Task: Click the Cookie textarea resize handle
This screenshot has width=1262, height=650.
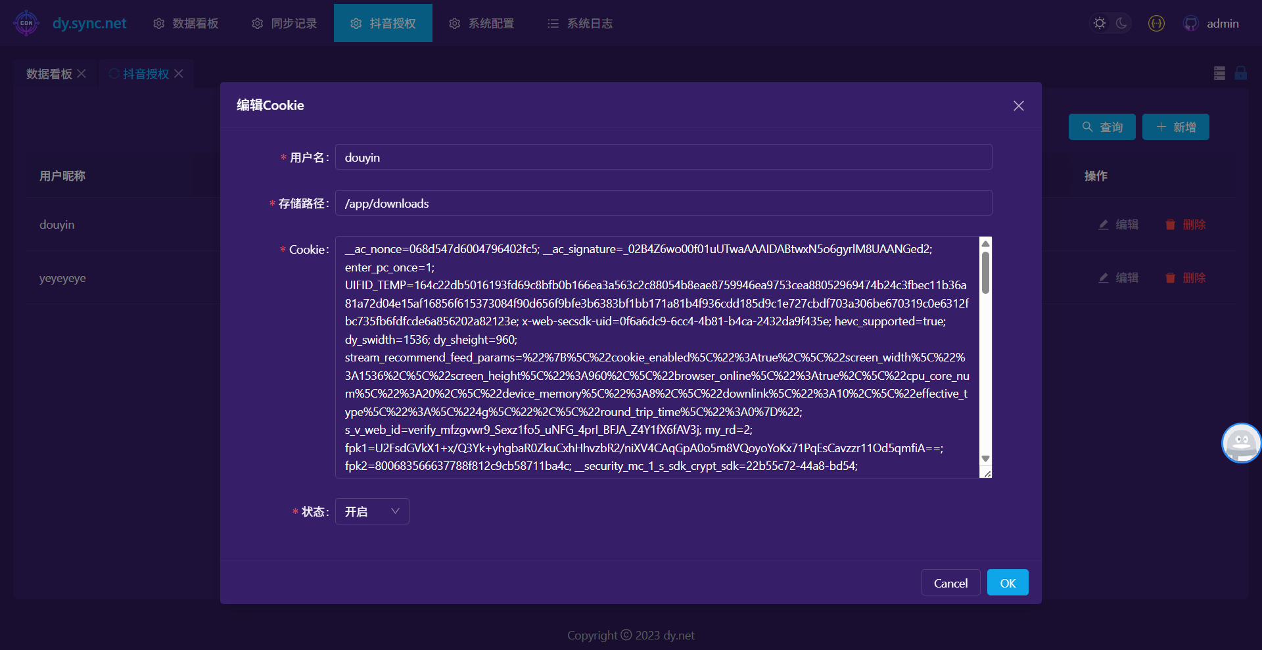Action: (x=987, y=473)
